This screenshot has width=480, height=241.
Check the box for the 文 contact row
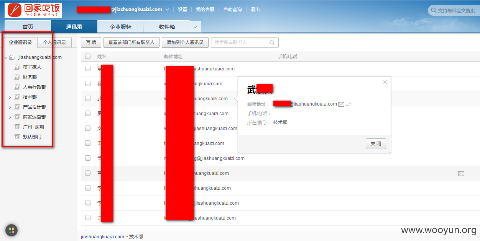click(x=88, y=128)
